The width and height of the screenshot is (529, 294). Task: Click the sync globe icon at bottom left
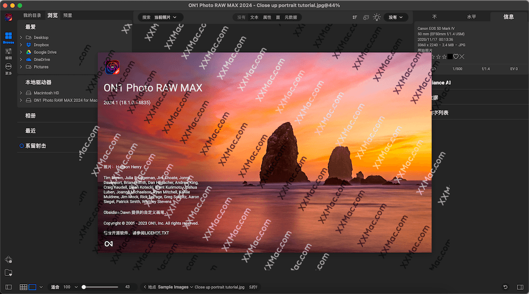pos(8,260)
